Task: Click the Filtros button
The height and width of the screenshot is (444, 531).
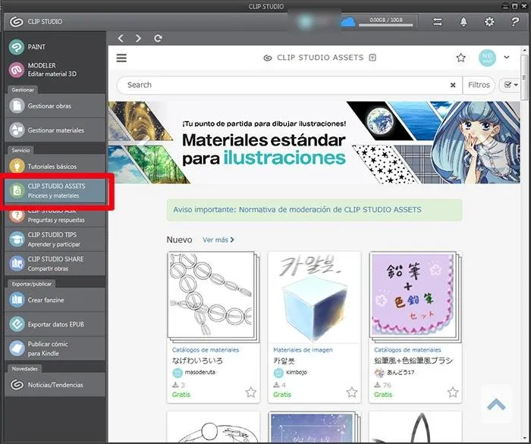Action: pos(479,85)
